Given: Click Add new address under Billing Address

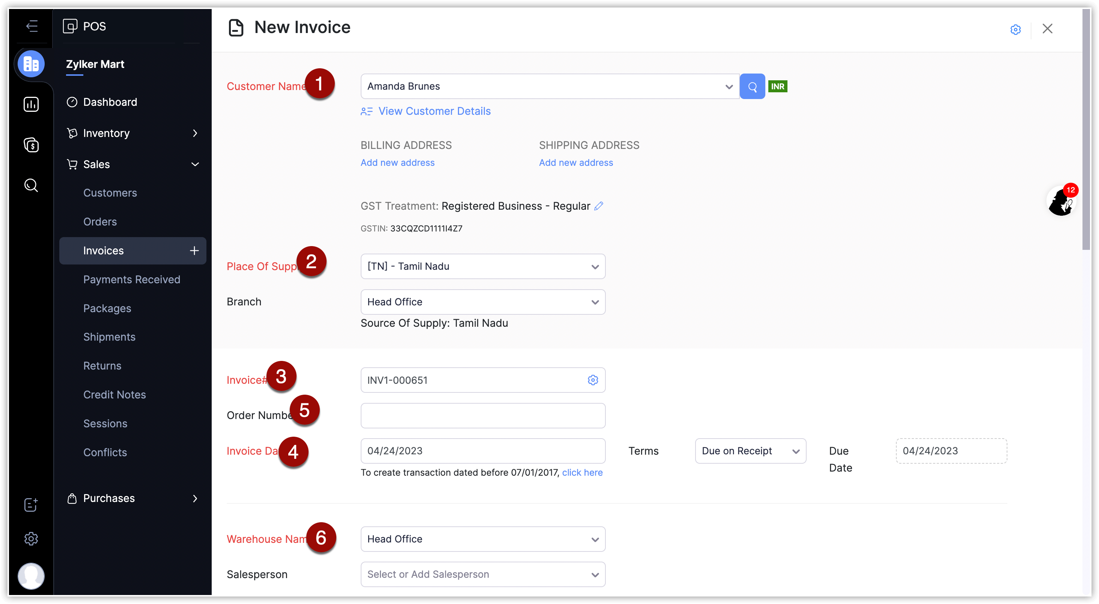Looking at the screenshot, I should pyautogui.click(x=397, y=162).
